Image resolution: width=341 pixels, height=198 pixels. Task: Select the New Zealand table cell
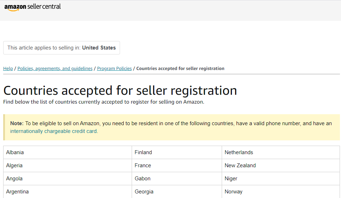point(281,165)
